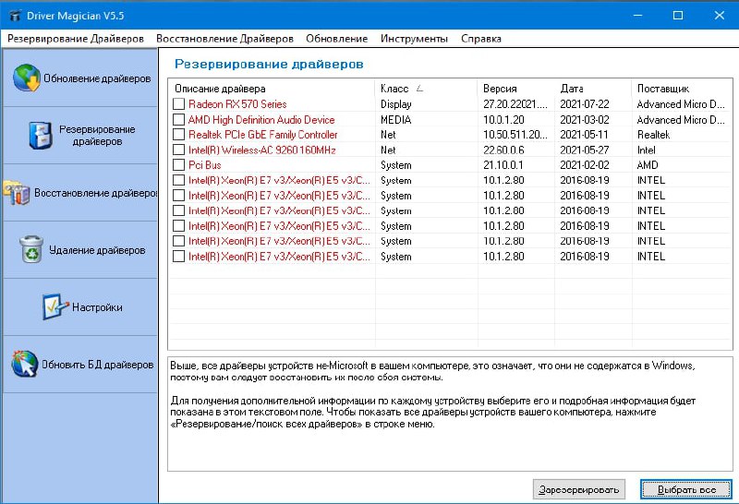The width and height of the screenshot is (739, 504).
Task: Sort drivers by Дата column header
Action: tap(572, 89)
